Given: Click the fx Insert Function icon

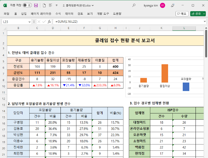Looking at the screenshot, I should 49,22.
